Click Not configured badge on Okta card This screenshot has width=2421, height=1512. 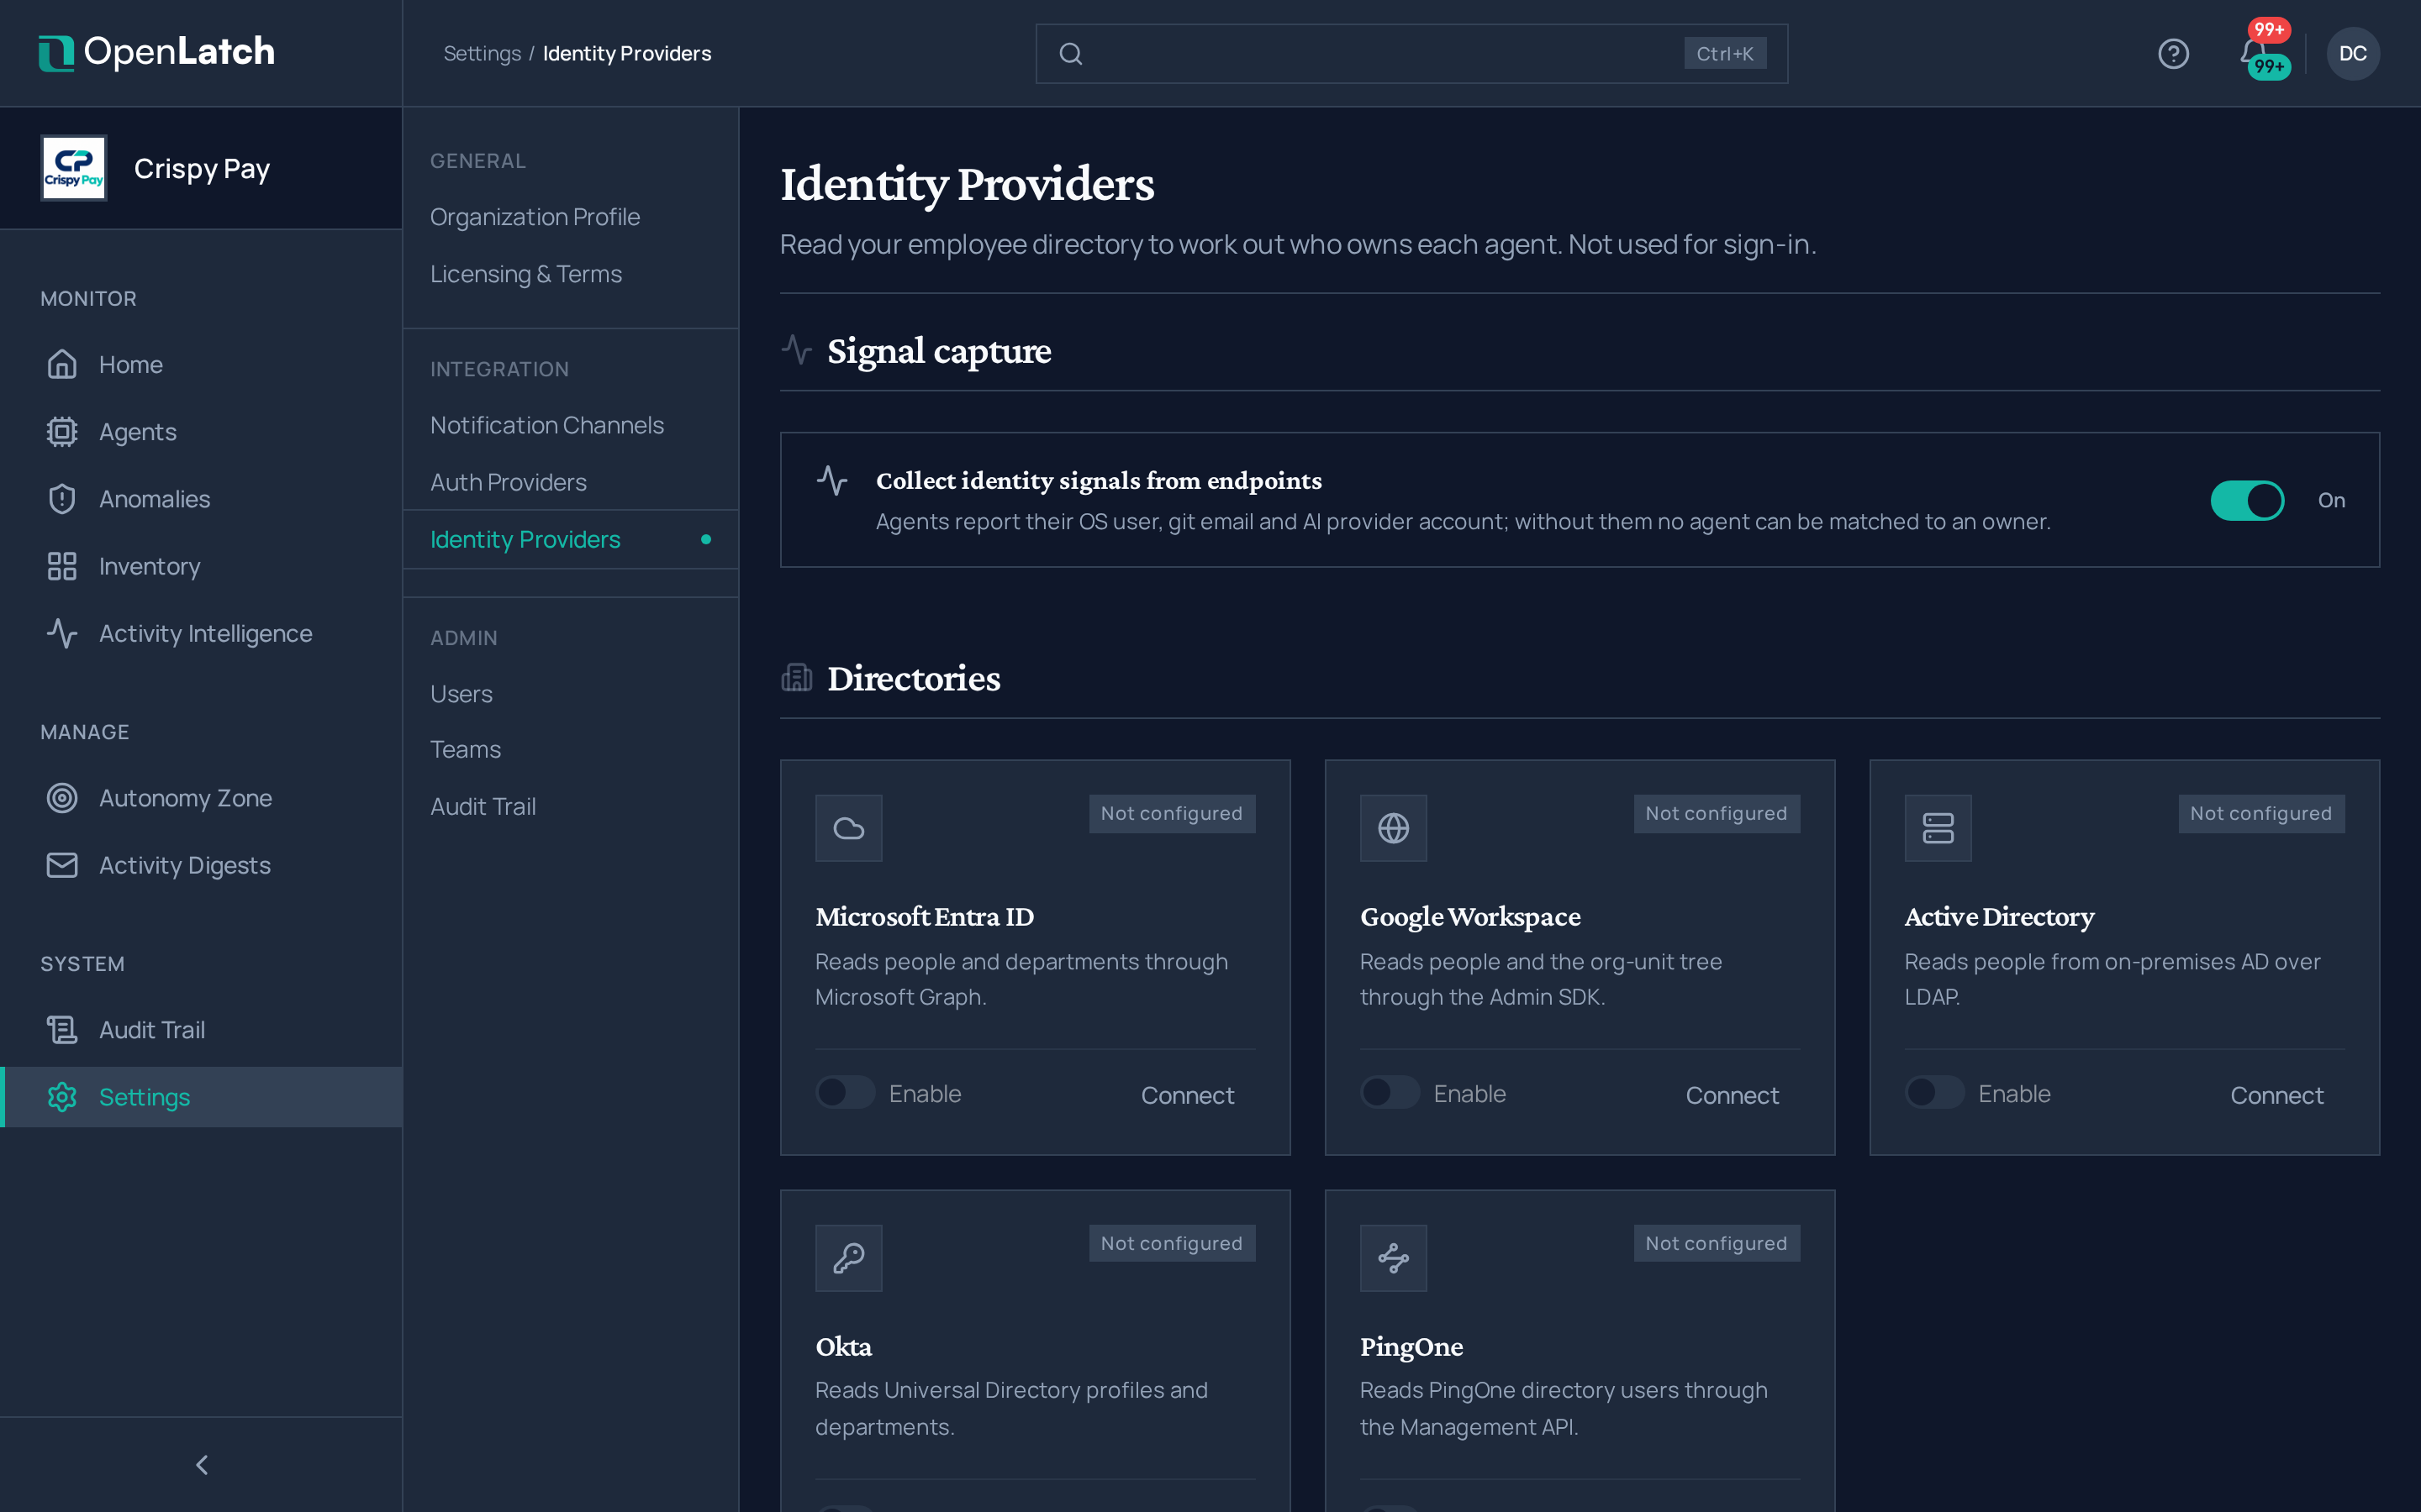[1172, 1243]
